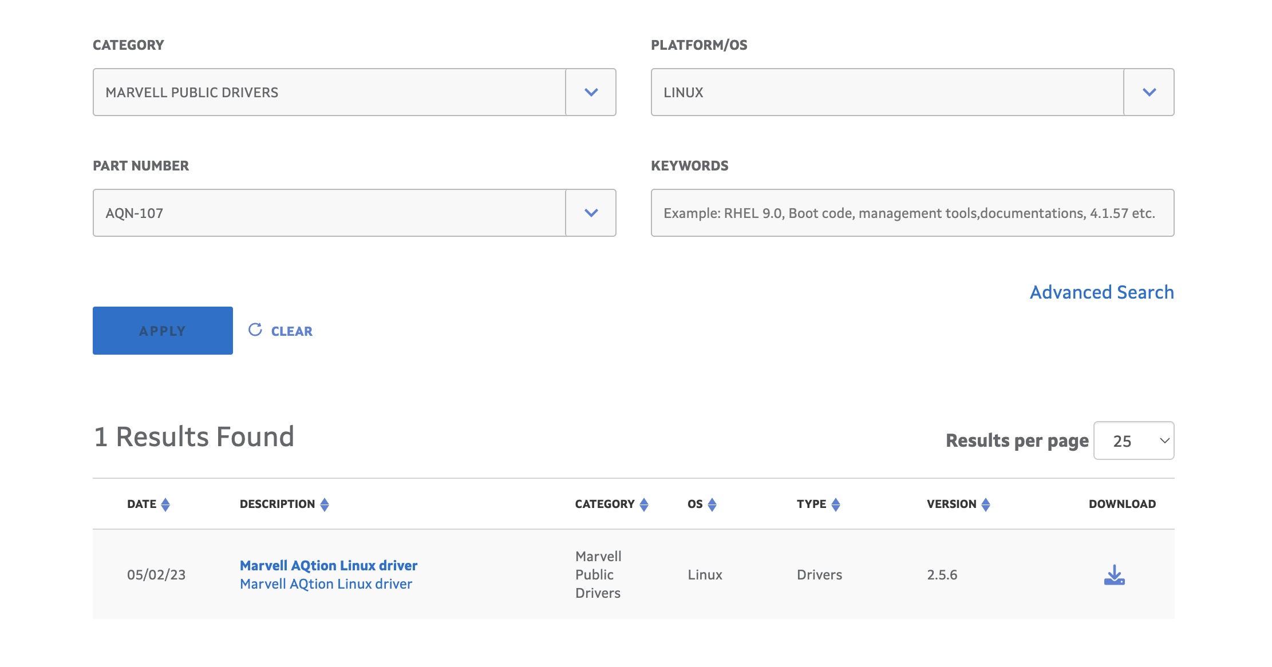Viewport: 1272px width, 667px height.
Task: Open the Advanced Search link
Action: pos(1101,292)
